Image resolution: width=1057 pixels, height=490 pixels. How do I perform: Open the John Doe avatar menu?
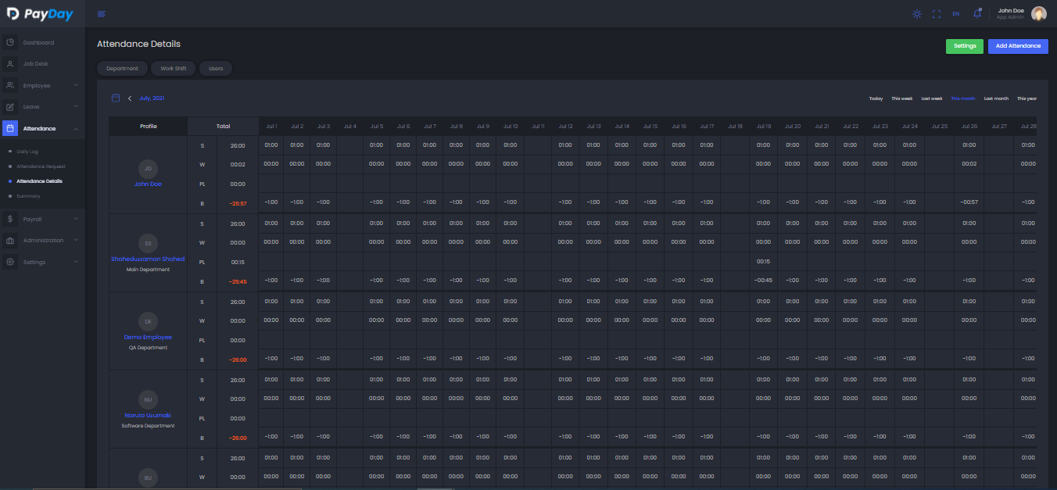(x=1039, y=13)
